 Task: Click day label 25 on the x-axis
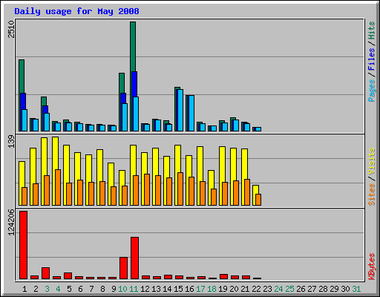coord(289,289)
